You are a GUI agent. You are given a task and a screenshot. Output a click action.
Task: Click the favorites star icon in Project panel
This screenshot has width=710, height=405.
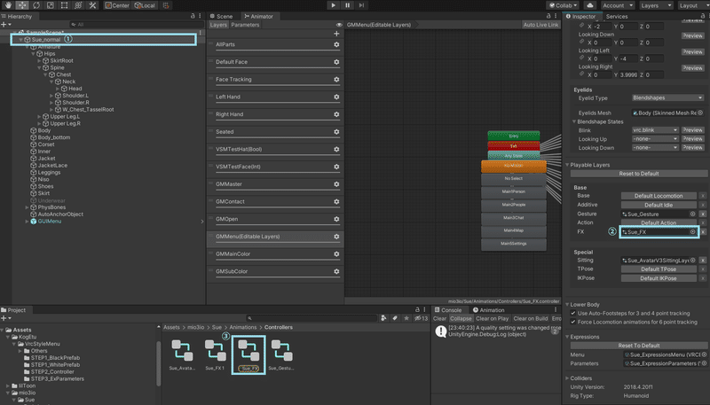pyautogui.click(x=406, y=318)
